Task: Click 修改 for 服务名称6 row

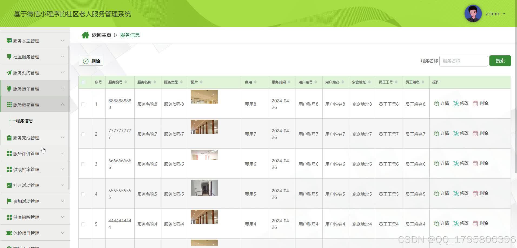Action: pyautogui.click(x=461, y=163)
